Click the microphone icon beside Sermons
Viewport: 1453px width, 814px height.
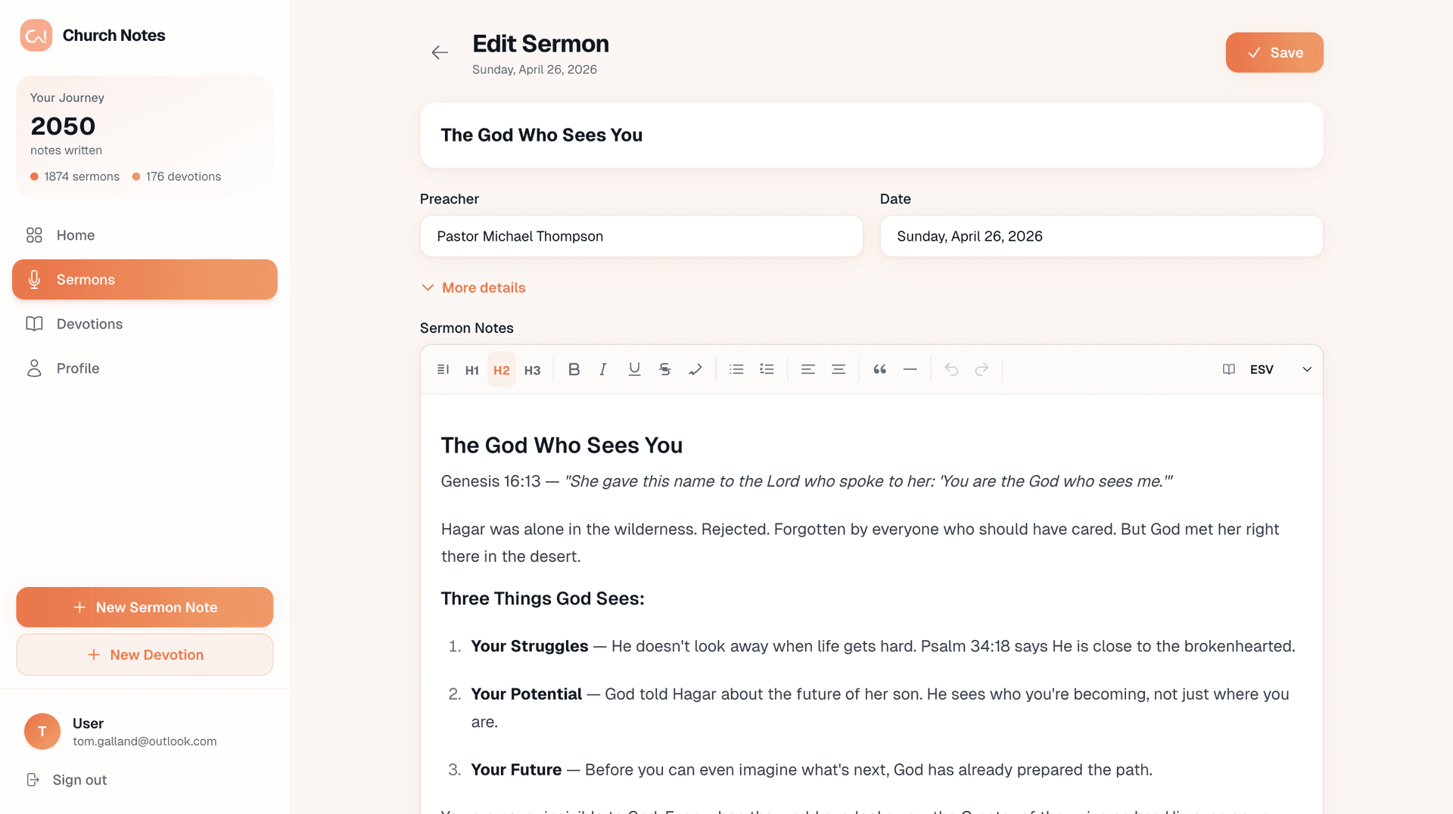pos(33,279)
